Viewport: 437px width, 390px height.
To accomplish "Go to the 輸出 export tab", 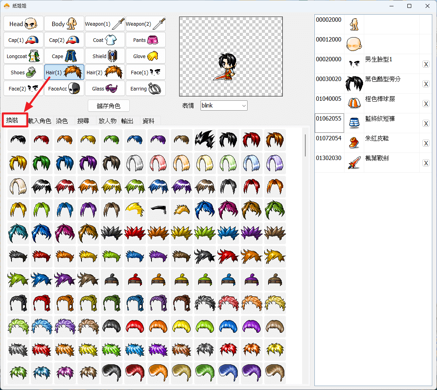I will (x=127, y=121).
